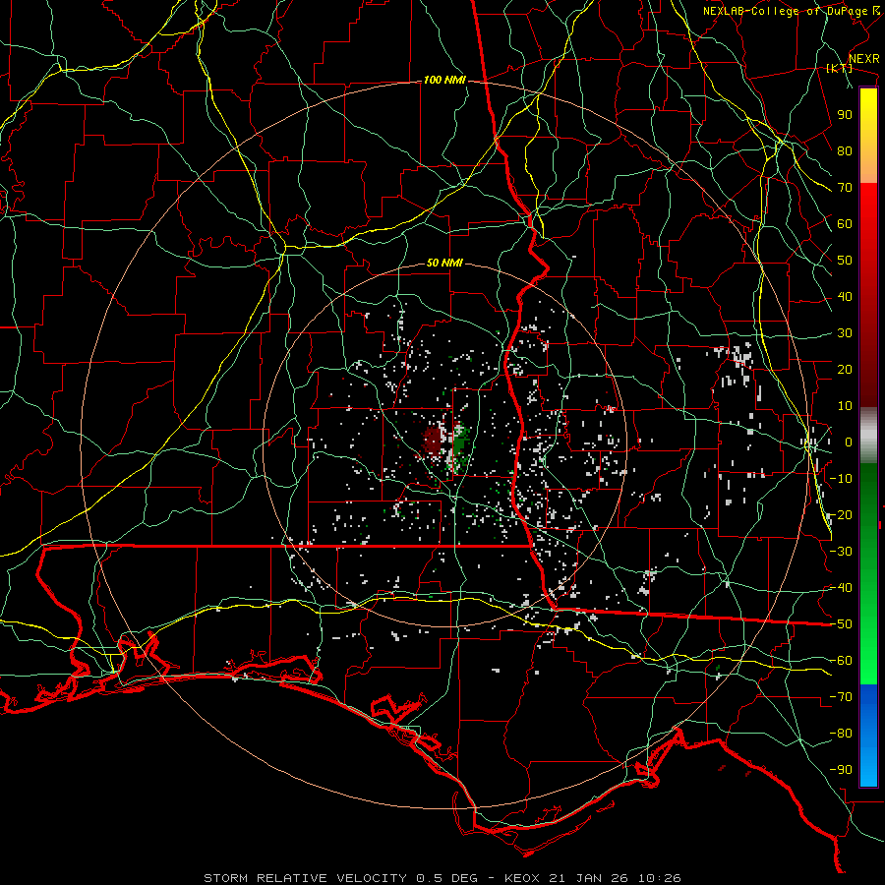This screenshot has width=885, height=885.
Task: Click the -20 scale value
Action: (842, 515)
